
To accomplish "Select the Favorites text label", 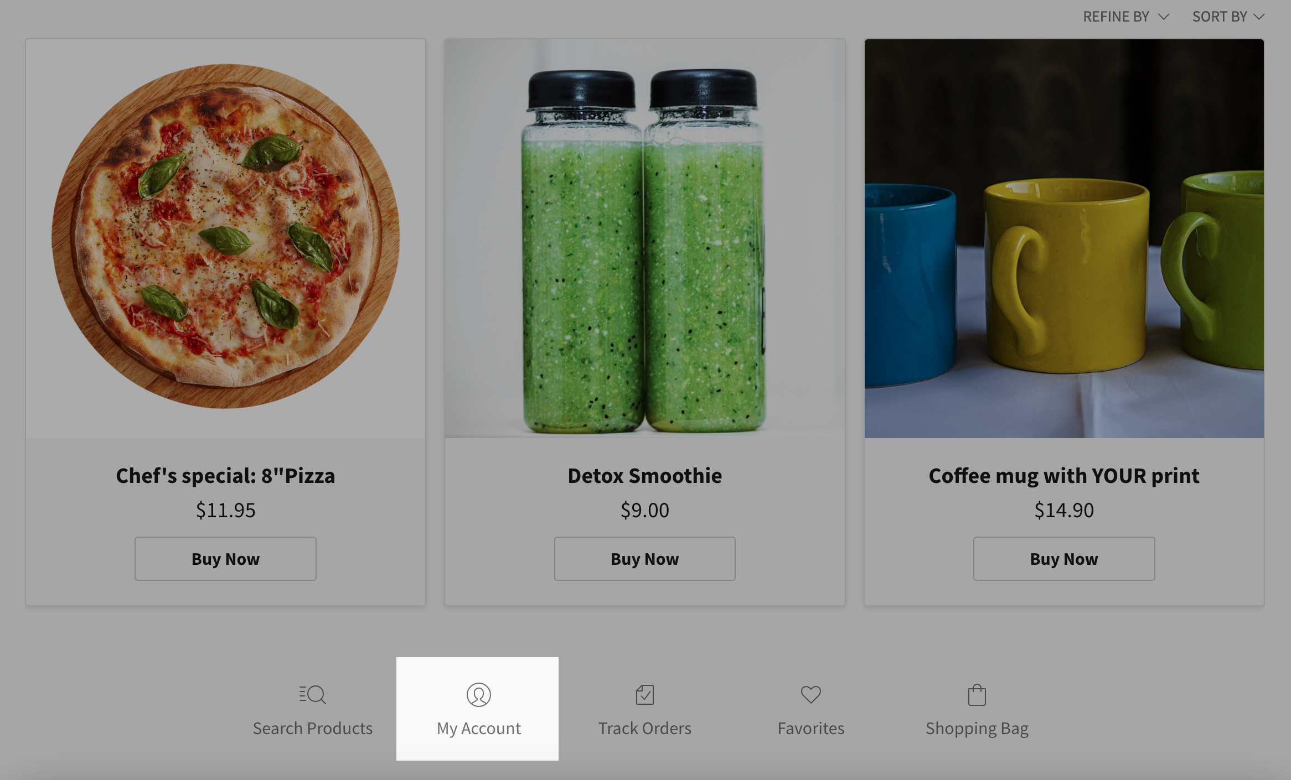I will tap(810, 728).
